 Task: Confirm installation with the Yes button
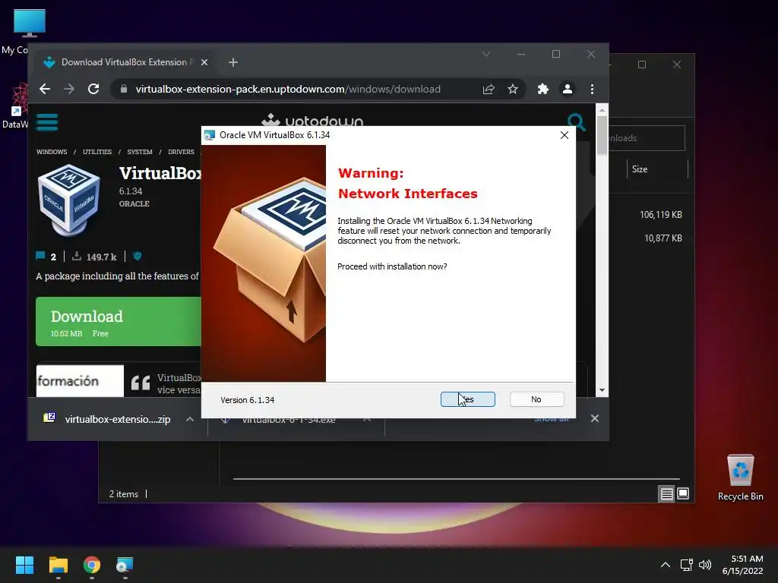pyautogui.click(x=467, y=399)
